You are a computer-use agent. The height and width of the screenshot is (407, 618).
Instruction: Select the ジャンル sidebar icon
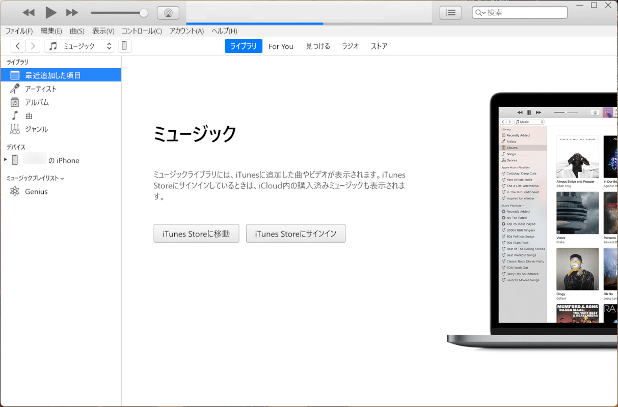coord(15,129)
